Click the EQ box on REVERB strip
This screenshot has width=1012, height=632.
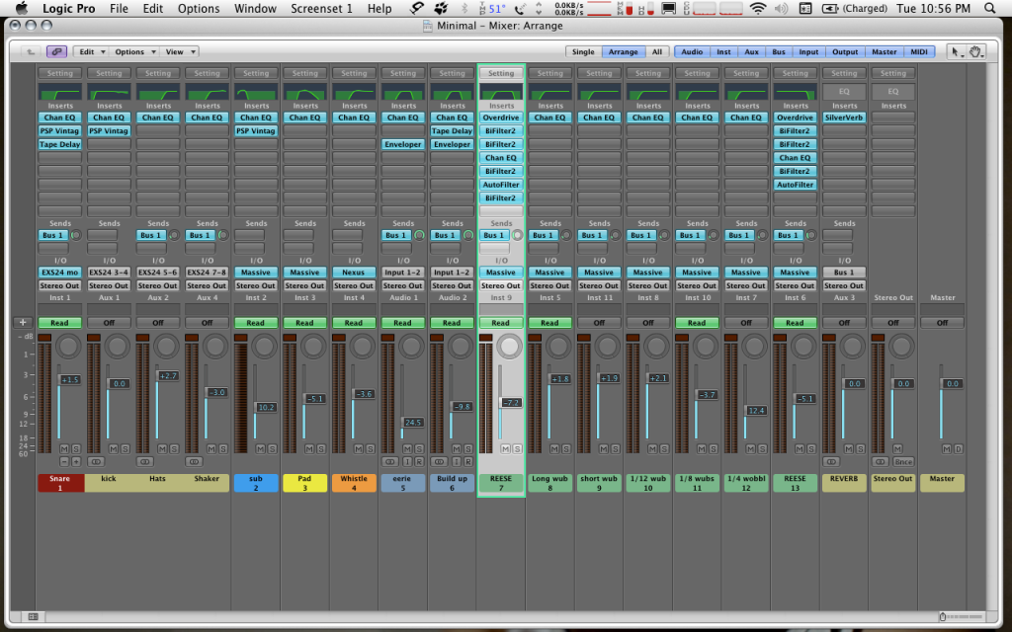tap(844, 92)
